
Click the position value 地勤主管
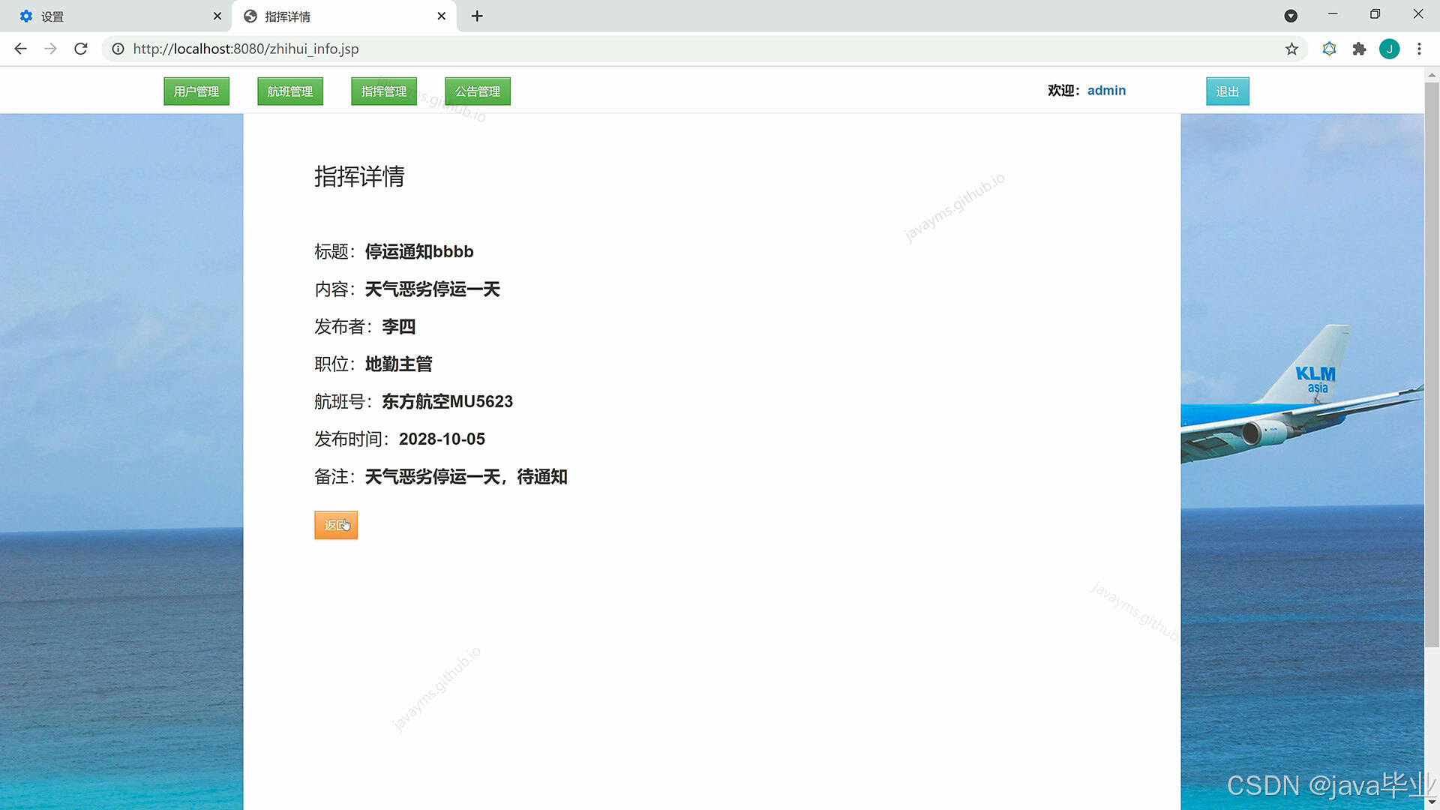click(x=399, y=364)
